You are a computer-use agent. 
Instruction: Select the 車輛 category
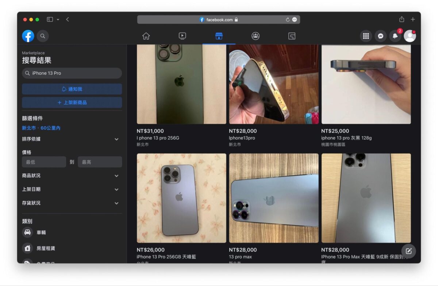pos(72,232)
